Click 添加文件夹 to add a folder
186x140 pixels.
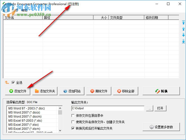45,91
